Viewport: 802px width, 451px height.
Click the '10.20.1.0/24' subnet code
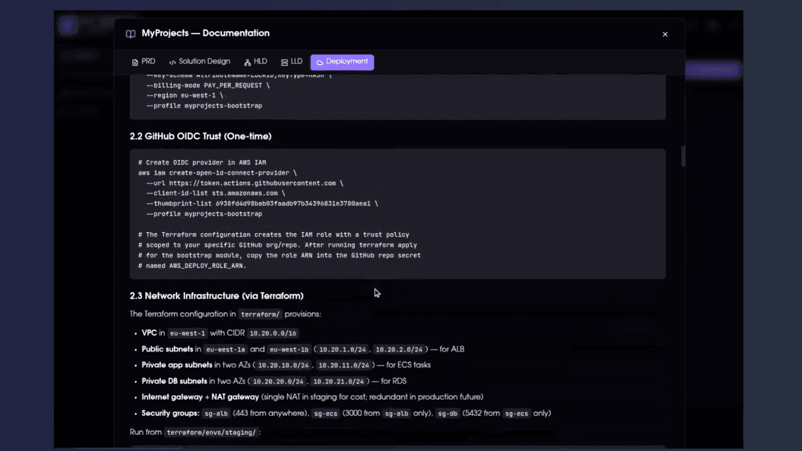[x=342, y=350]
